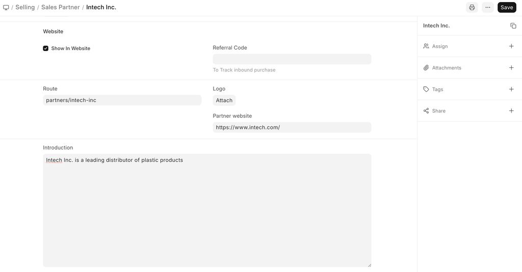Open the three-dots more options menu
The width and height of the screenshot is (522, 272).
pos(488,8)
